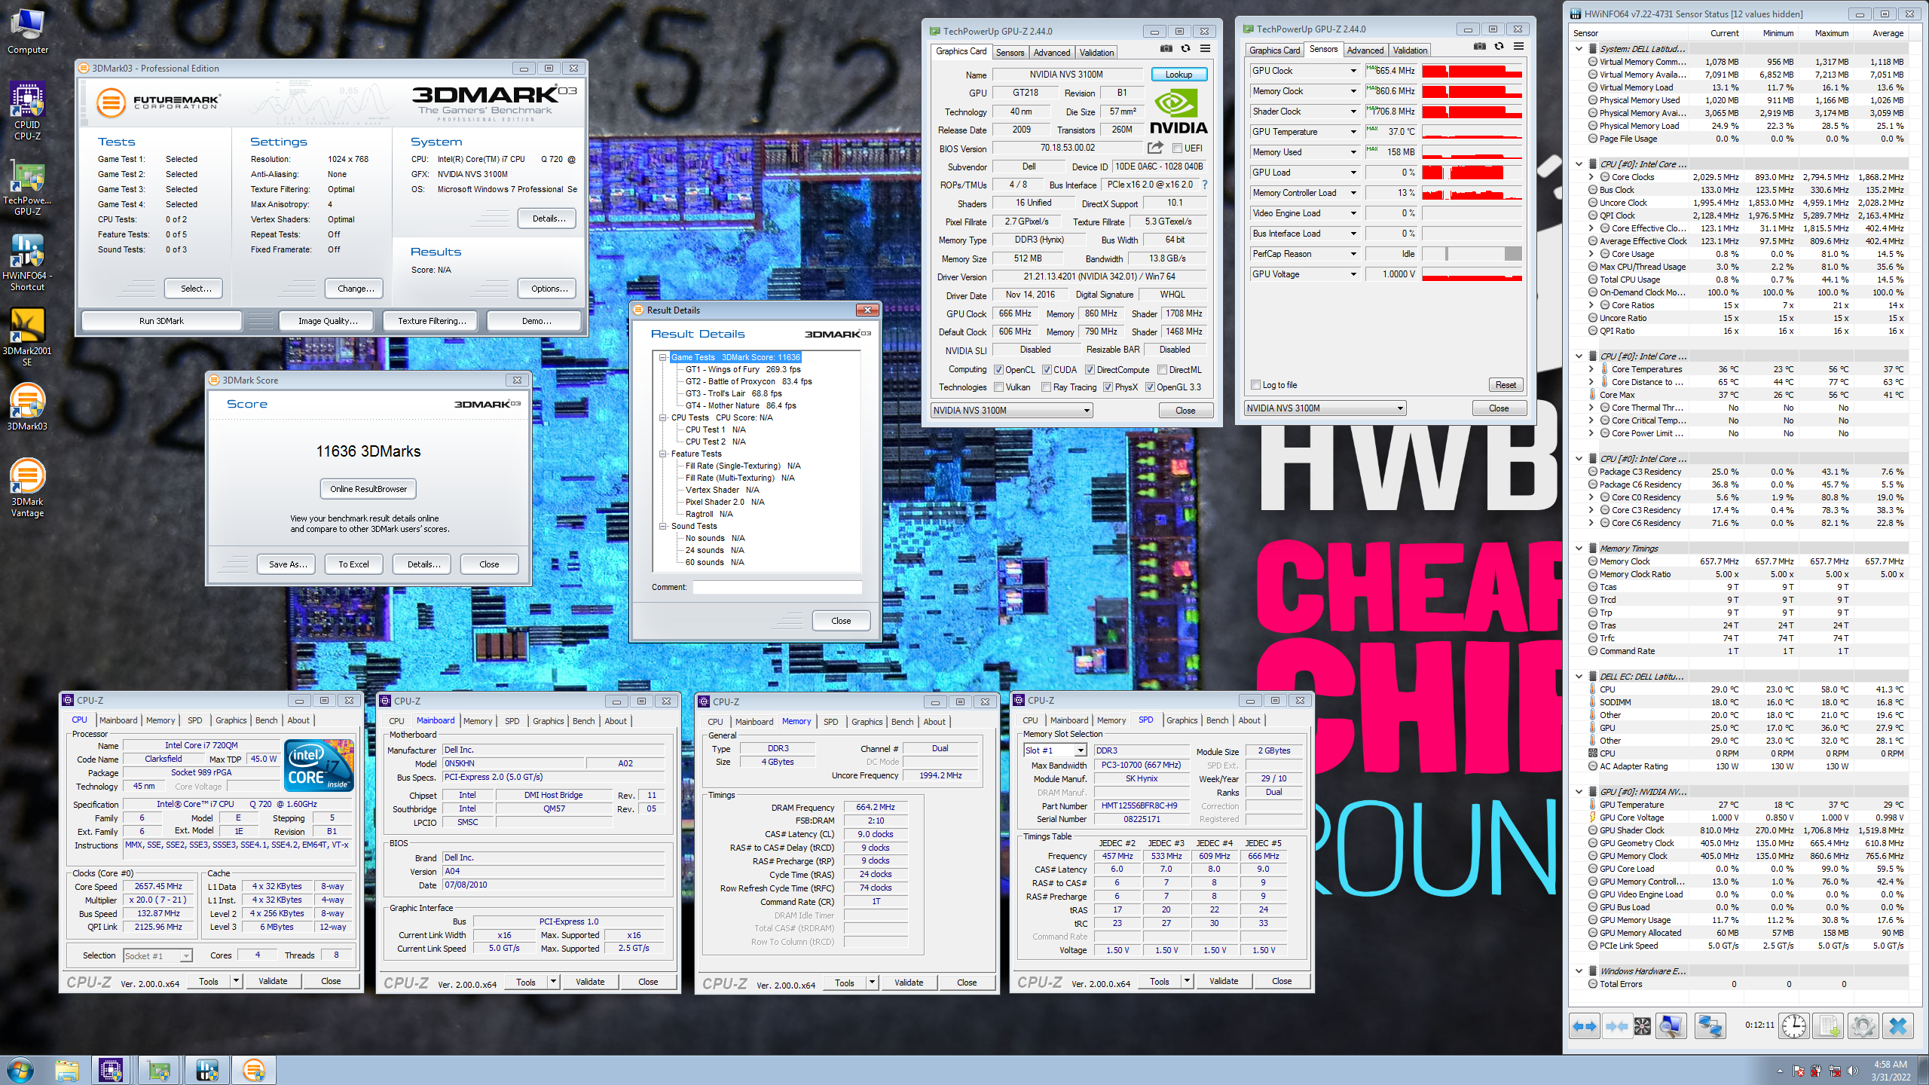Click refresh icon in GPU-Z Sensors window
This screenshot has width=1929, height=1085.
point(1499,47)
